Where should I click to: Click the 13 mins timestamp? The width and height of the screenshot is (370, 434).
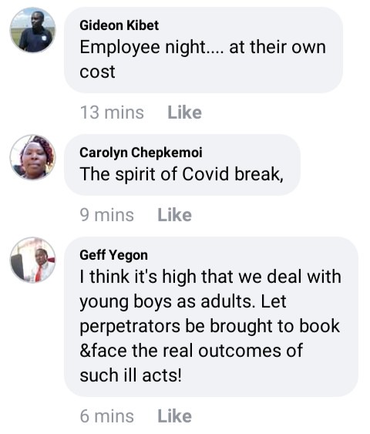(112, 113)
